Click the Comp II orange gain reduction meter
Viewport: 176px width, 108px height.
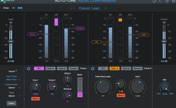pos(120,20)
